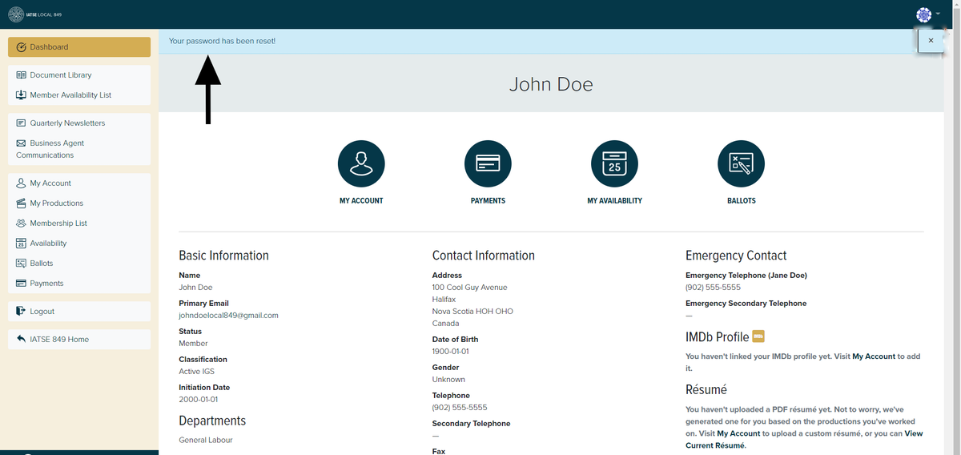Click the Contact Information heading
Screen dimensions: 961x455
coord(483,256)
